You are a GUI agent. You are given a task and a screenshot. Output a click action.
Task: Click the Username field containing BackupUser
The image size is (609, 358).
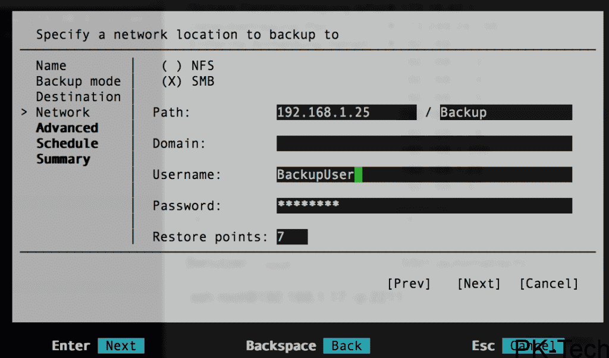(x=424, y=175)
